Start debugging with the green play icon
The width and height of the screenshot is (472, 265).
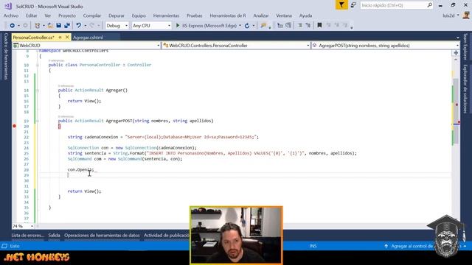coord(178,26)
